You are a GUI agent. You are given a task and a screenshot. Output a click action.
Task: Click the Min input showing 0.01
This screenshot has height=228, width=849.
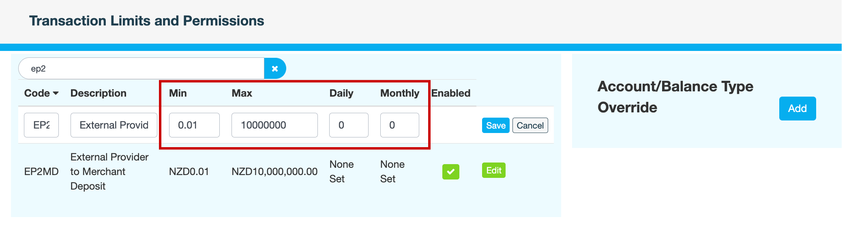194,125
